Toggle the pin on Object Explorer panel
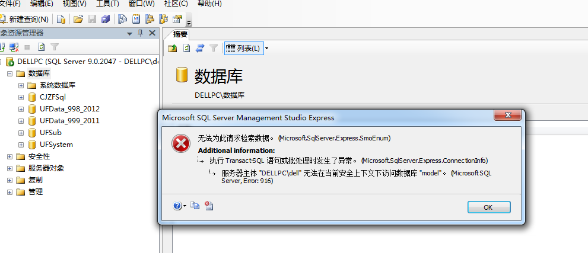The width and height of the screenshot is (588, 253). pos(140,33)
